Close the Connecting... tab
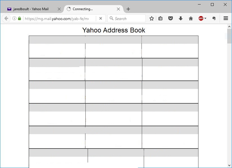This screenshot has width=232, height=168. pos(118,9)
